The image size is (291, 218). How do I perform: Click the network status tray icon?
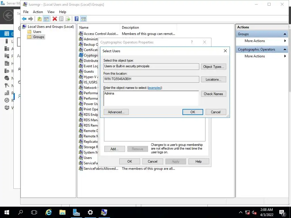248,212
